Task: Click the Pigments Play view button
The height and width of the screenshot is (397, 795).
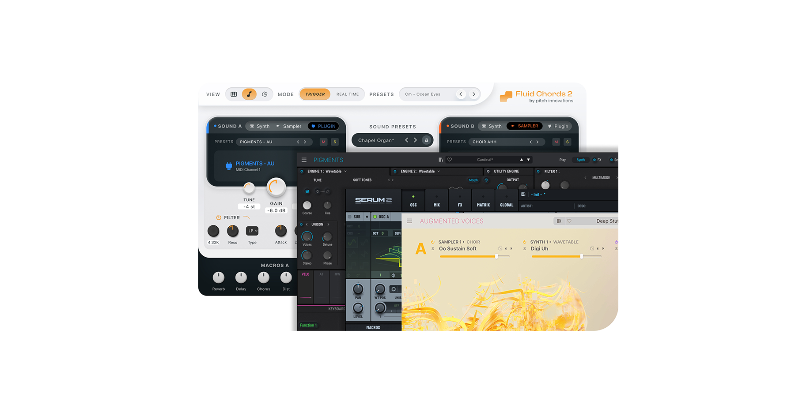Action: coord(563,160)
